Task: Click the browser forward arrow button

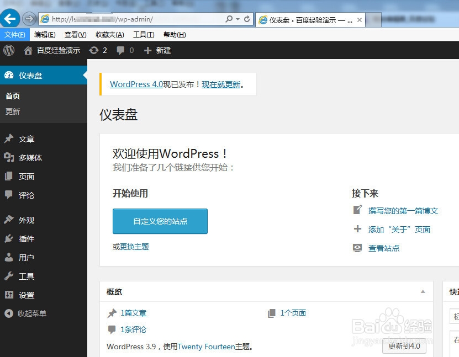Action: click(29, 19)
